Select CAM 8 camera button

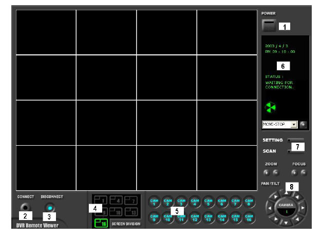(249, 202)
